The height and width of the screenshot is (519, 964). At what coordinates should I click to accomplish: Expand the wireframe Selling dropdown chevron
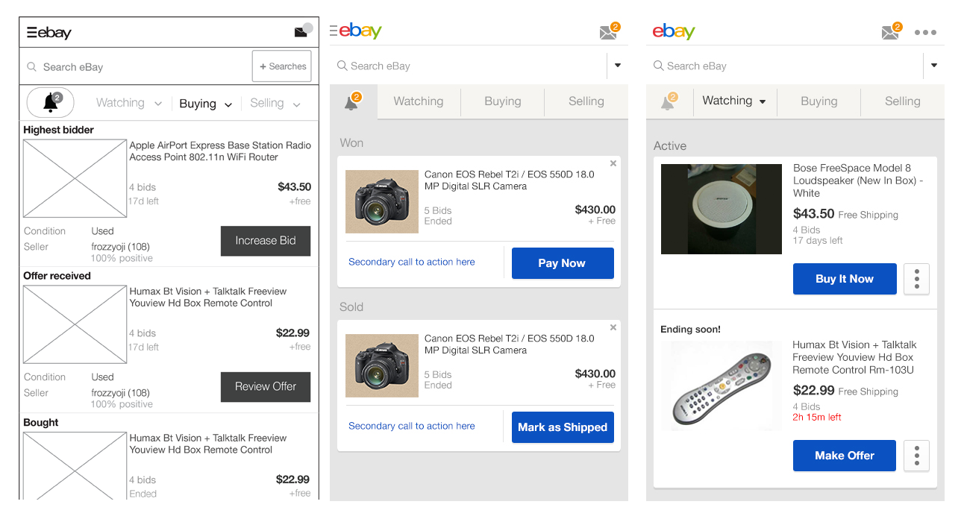[296, 104]
